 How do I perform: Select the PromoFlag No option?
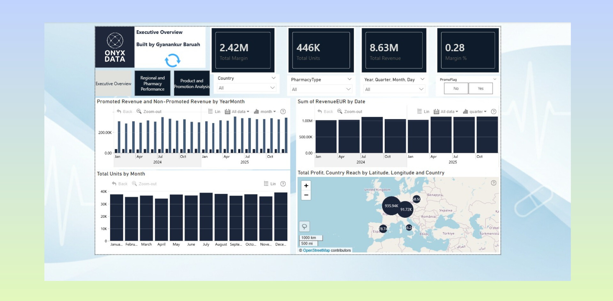(456, 89)
